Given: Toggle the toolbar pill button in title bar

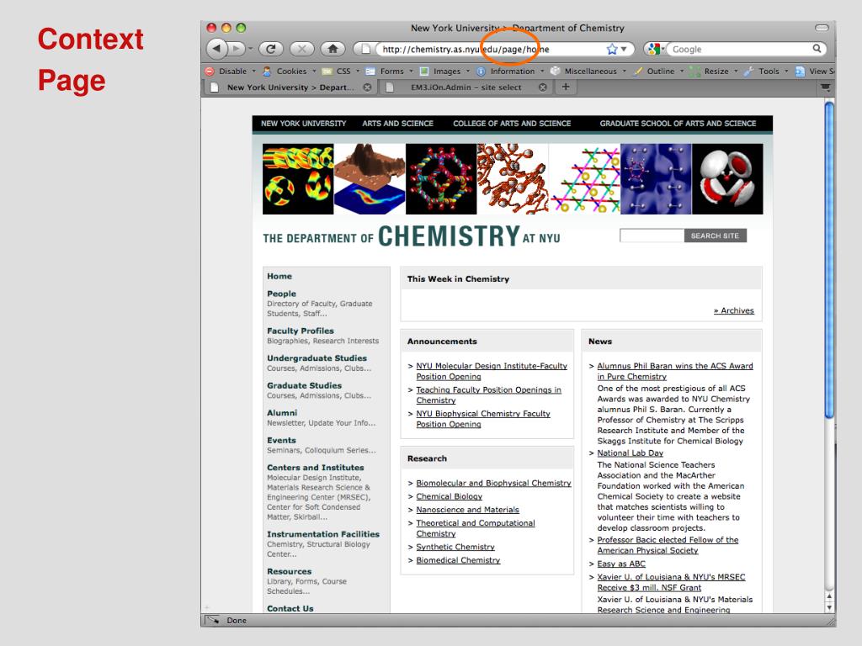Looking at the screenshot, I should [x=822, y=28].
